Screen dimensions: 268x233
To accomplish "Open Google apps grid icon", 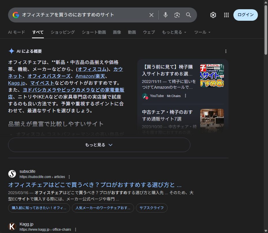I will tap(226, 15).
